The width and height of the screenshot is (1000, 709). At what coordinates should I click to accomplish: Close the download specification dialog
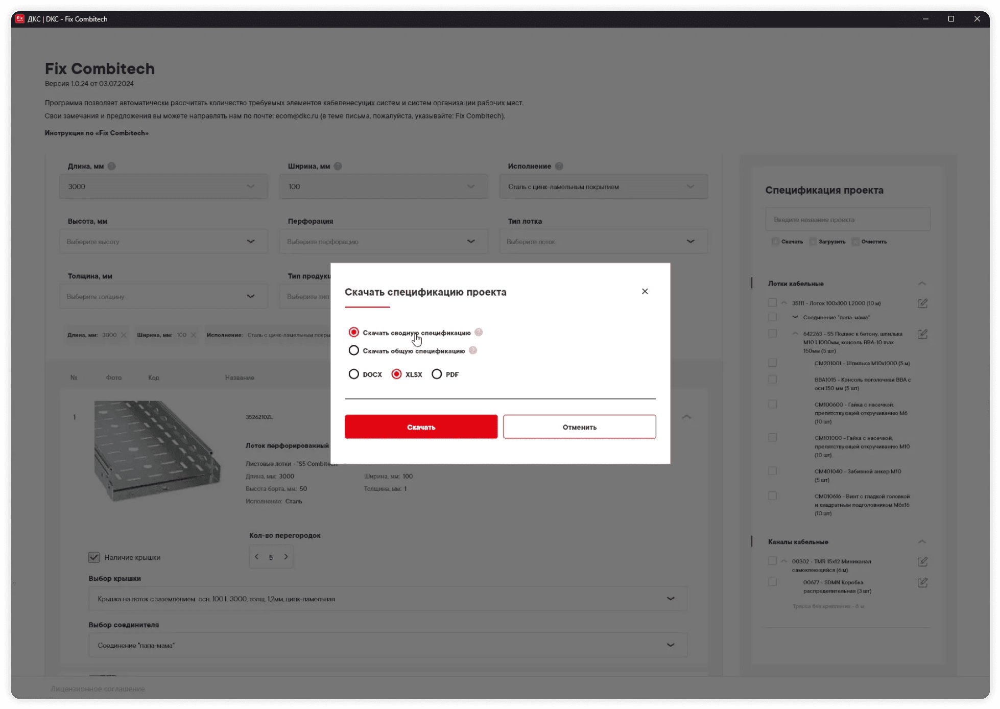pyautogui.click(x=645, y=291)
